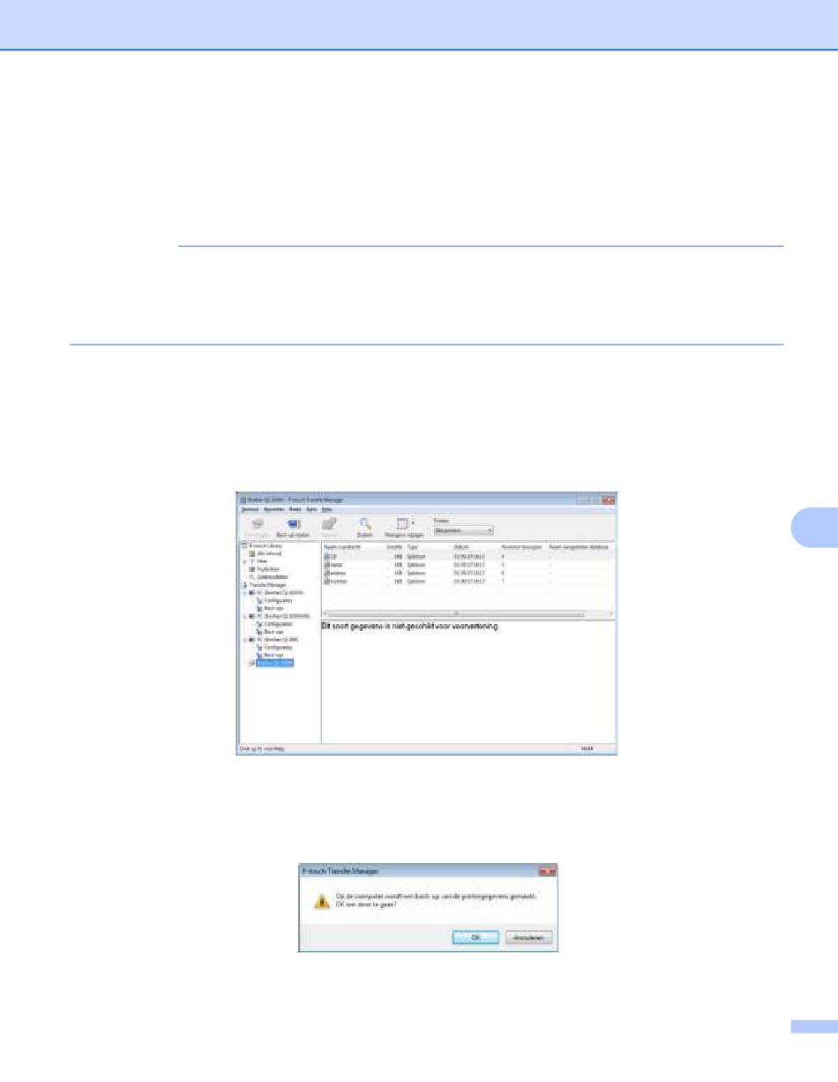Collapse the Transfer Manager tree node
838x1082 pixels.
[x=243, y=584]
